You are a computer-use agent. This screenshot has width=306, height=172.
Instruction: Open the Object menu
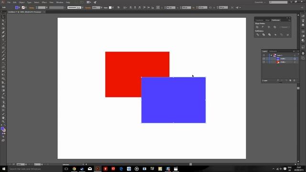(22, 2)
